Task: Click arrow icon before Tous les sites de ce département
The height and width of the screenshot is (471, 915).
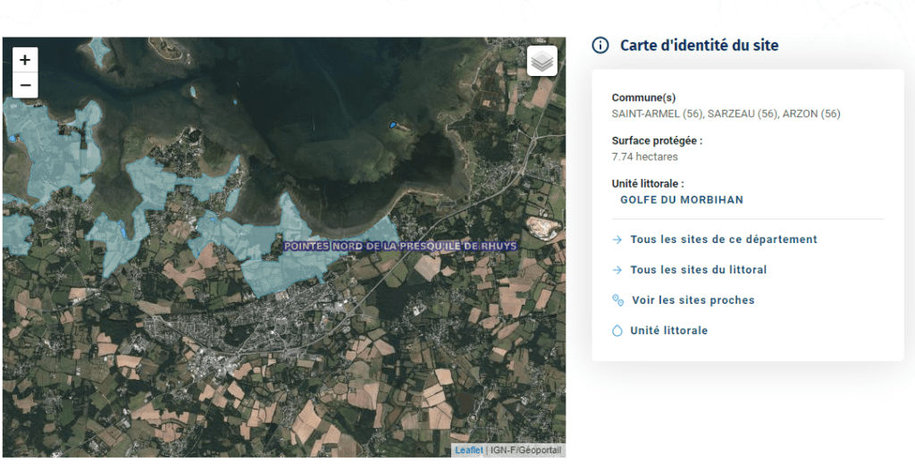Action: (617, 240)
